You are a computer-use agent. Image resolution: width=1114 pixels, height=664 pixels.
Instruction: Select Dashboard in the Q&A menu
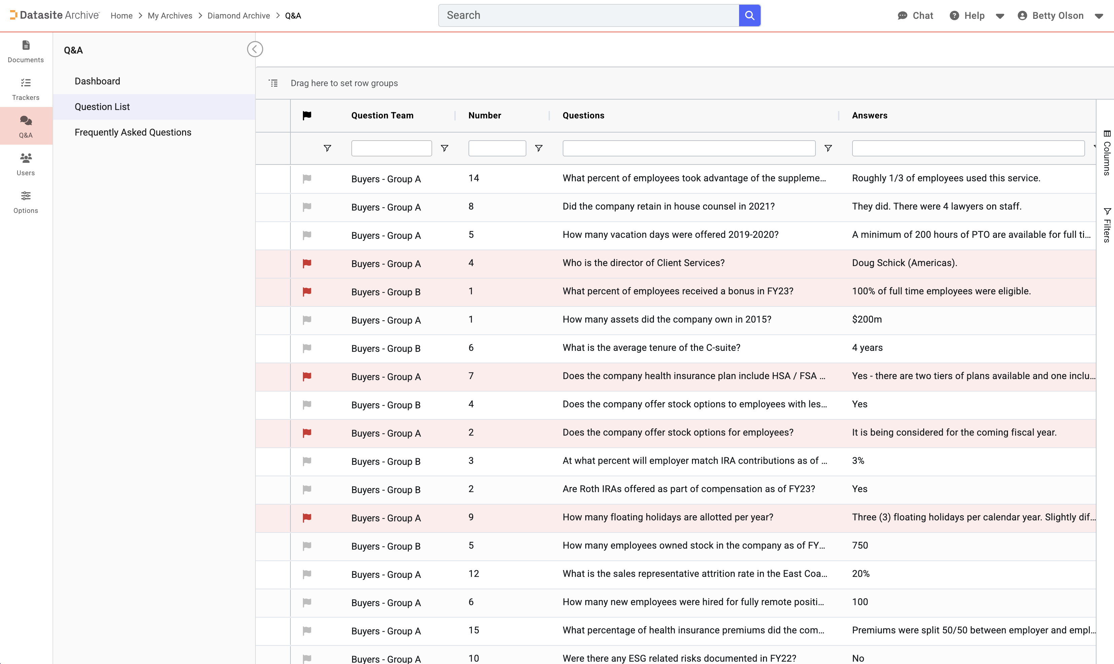point(97,81)
